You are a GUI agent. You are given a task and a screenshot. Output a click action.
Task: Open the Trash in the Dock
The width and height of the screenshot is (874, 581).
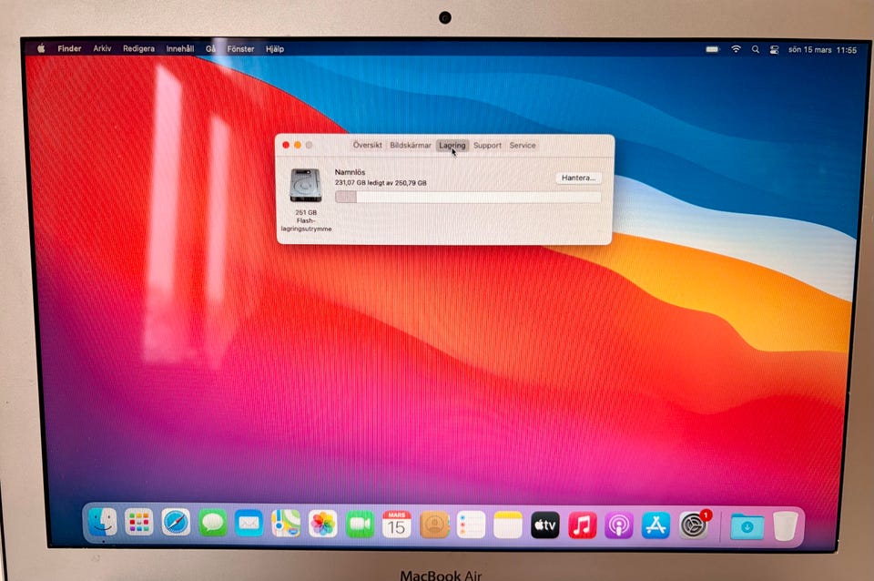[x=785, y=525]
